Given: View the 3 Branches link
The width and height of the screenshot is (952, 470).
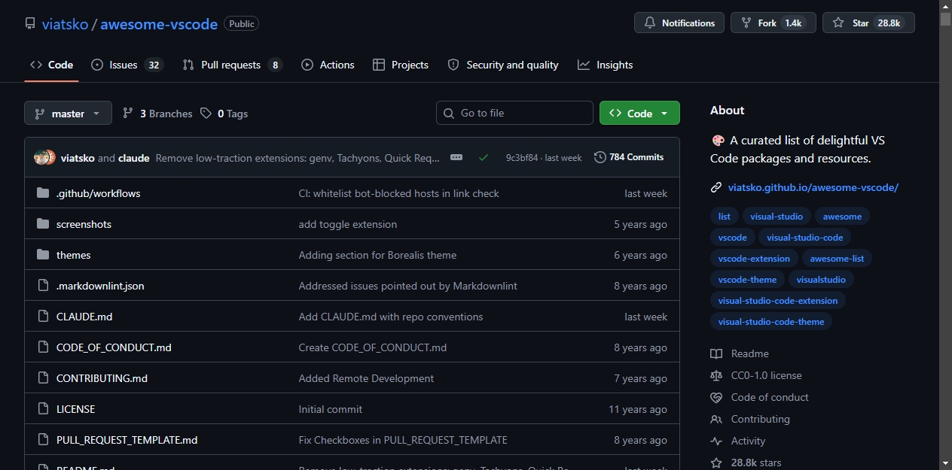Looking at the screenshot, I should coord(157,114).
